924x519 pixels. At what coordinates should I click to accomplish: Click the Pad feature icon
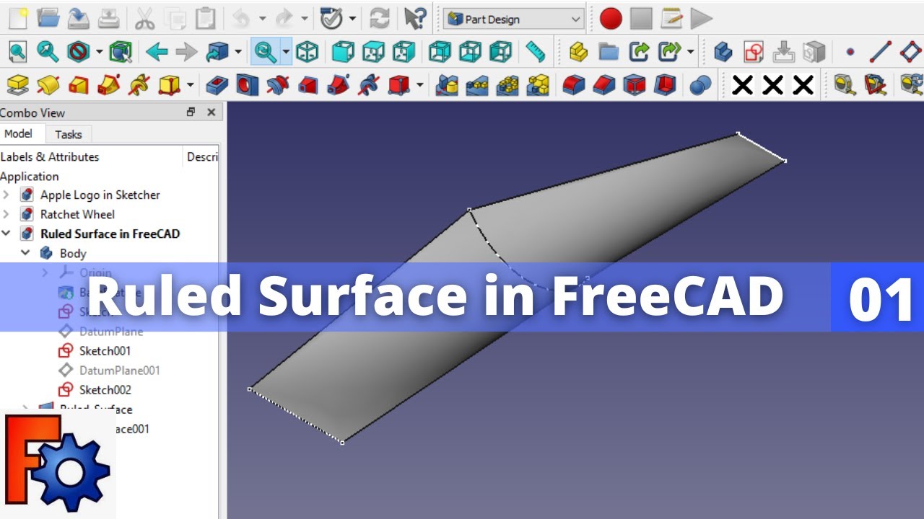click(x=17, y=85)
